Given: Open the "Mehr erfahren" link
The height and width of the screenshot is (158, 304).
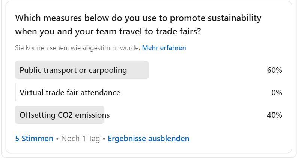Looking at the screenshot, I should click(x=164, y=48).
